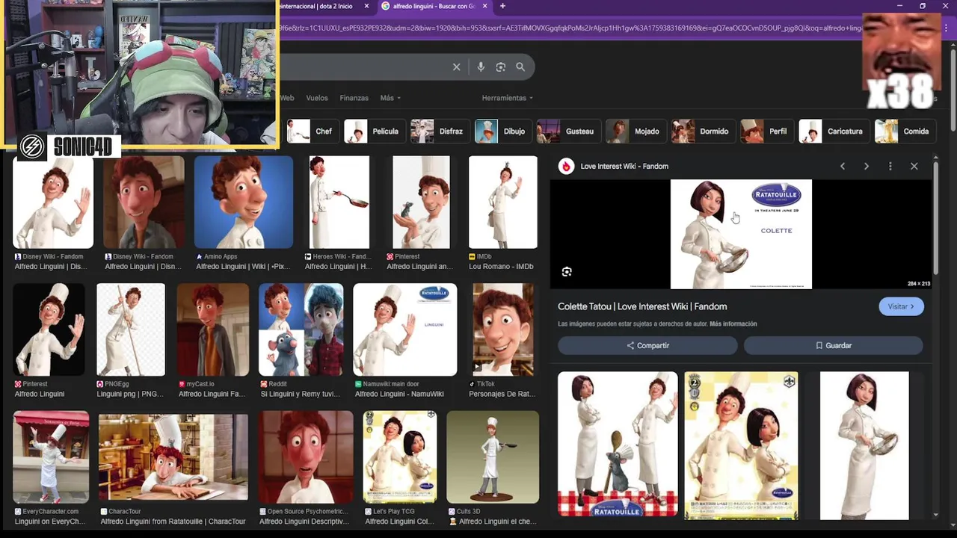
Task: Click the large Colette poster preview image
Action: point(741,234)
